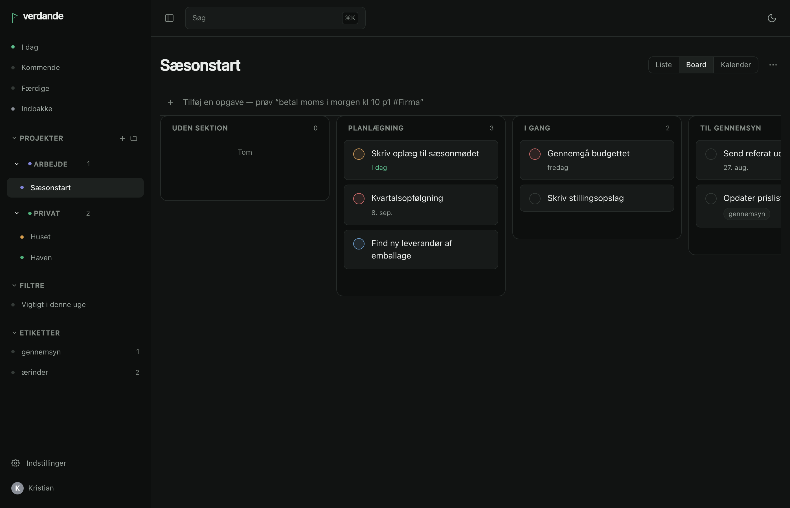Open card Find ny leverandør af emballage

[421, 249]
